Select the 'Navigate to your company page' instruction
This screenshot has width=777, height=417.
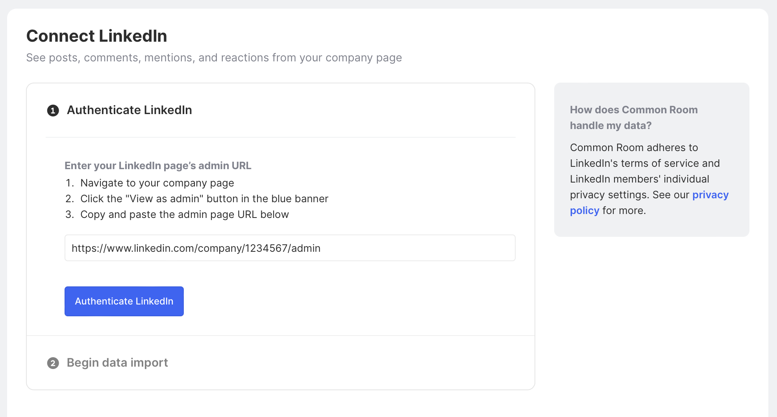(x=157, y=183)
